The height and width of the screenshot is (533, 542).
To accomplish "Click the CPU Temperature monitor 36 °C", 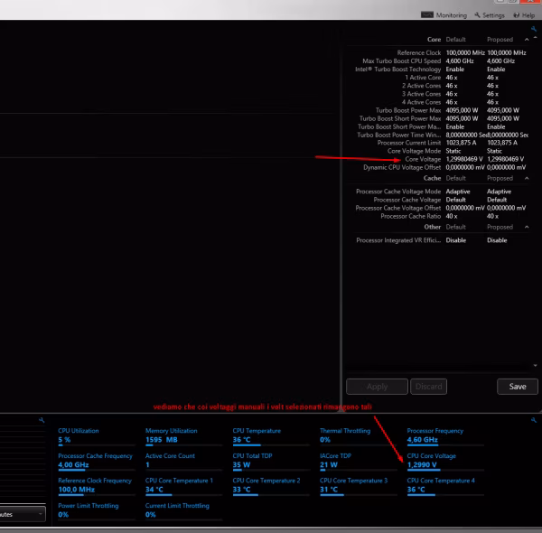I will 271,436.
